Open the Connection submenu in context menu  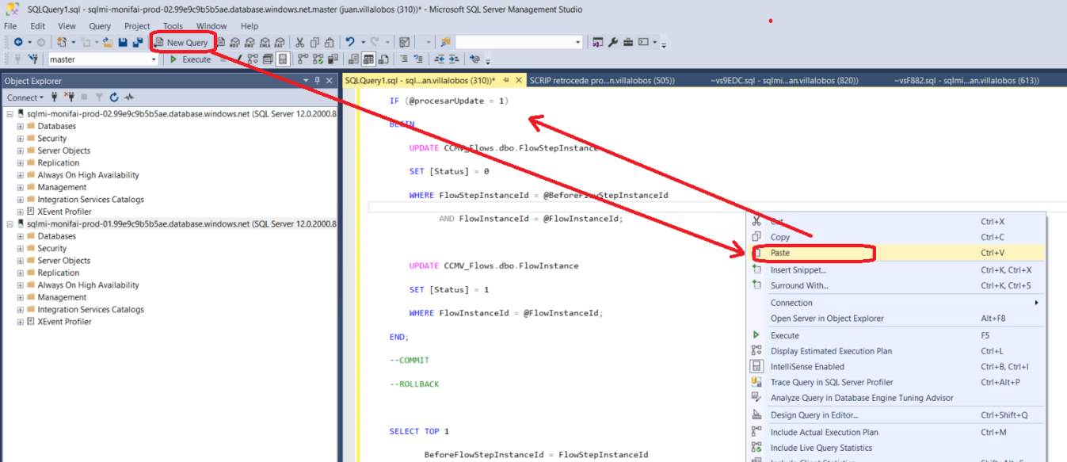click(x=897, y=303)
